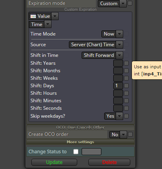Toggle Shift: Months use-as-input checkbox
The image size is (162, 169).
(126, 71)
